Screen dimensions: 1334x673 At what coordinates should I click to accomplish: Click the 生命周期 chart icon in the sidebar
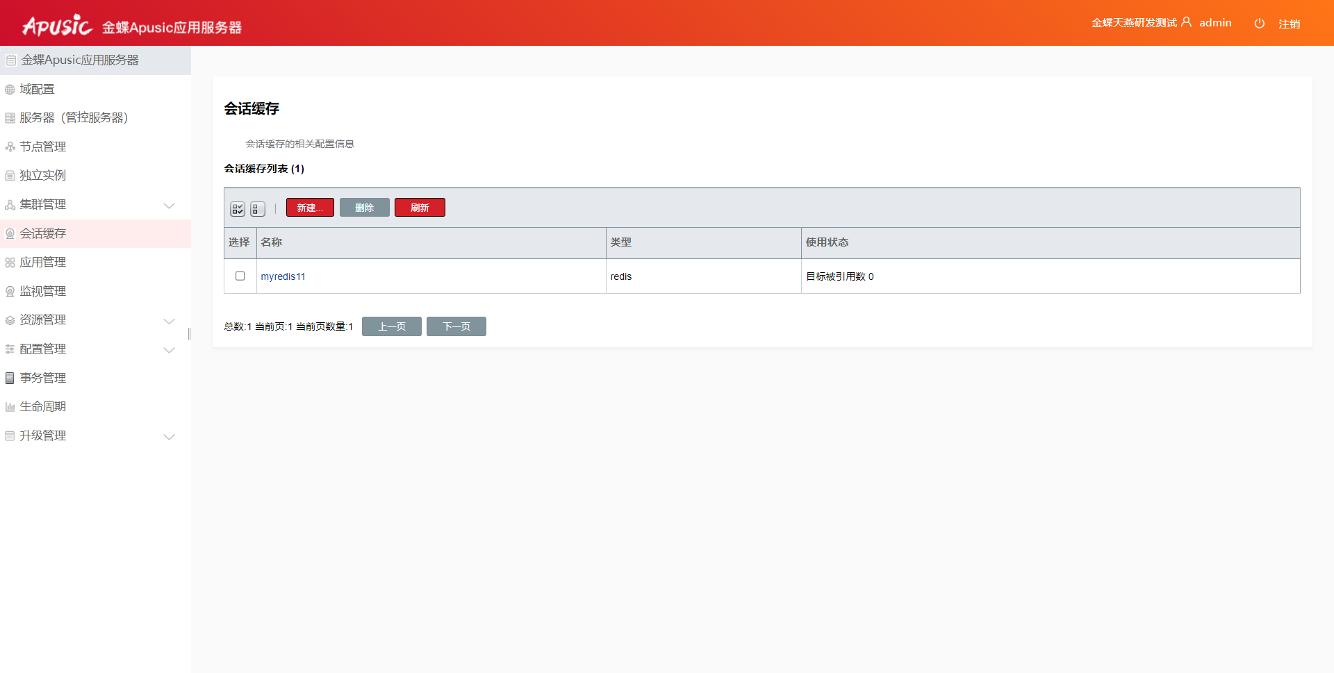[x=10, y=407]
